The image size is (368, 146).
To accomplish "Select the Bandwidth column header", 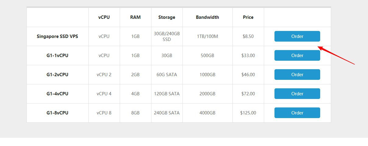I will (x=207, y=17).
